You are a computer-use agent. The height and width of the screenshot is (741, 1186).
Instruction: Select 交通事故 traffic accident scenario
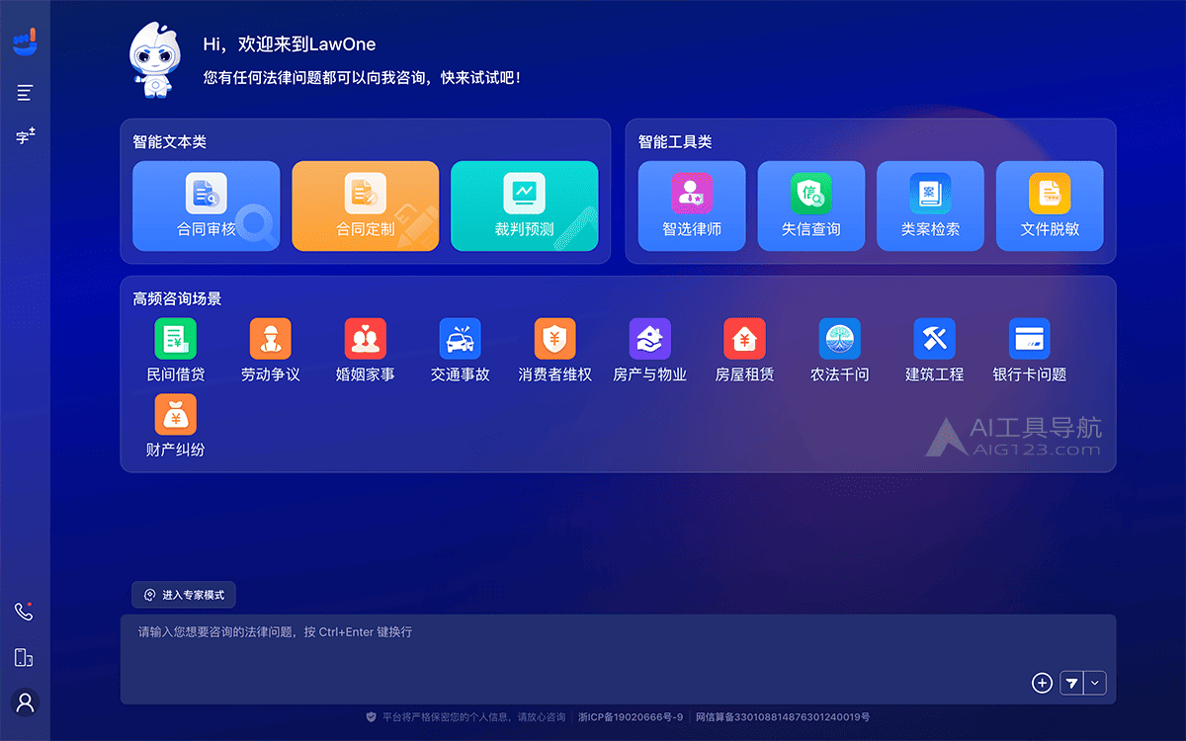click(461, 351)
